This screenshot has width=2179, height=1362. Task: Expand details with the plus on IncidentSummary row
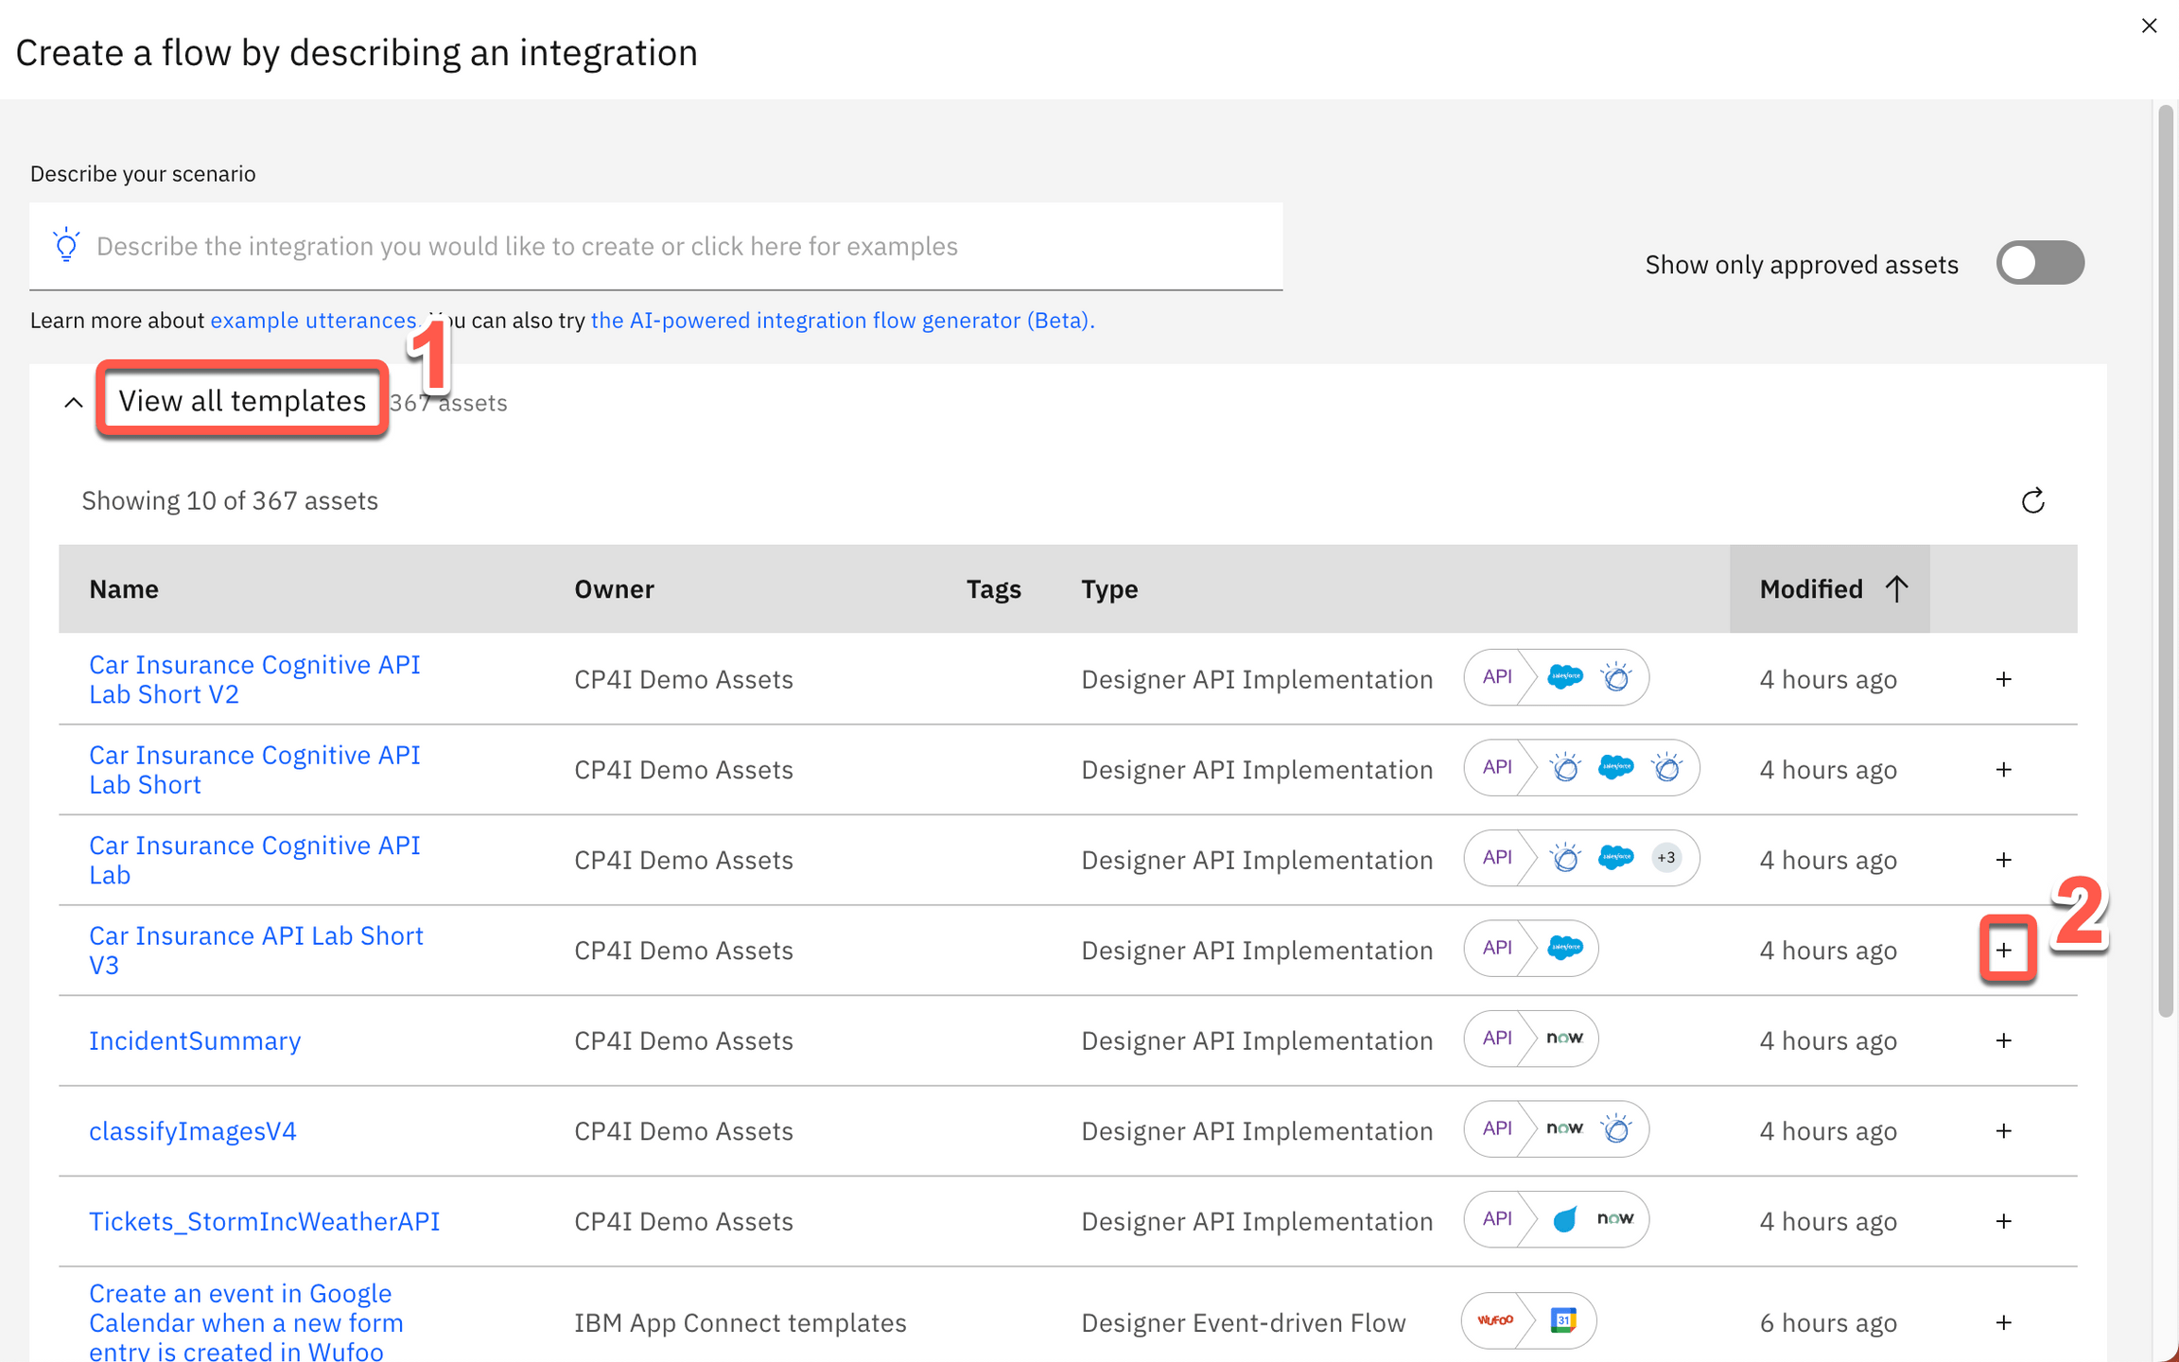click(2004, 1039)
